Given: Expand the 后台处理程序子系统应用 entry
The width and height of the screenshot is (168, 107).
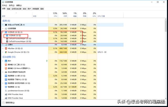Looking at the screenshot, I should 3,72.
